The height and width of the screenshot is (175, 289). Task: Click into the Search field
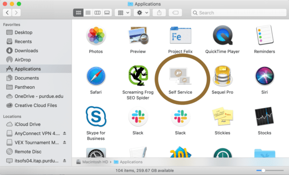tap(239, 13)
